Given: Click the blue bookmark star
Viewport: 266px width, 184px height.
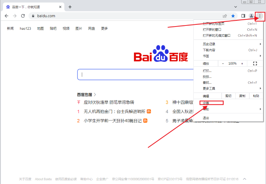Looking at the screenshot, I should pos(233,16).
